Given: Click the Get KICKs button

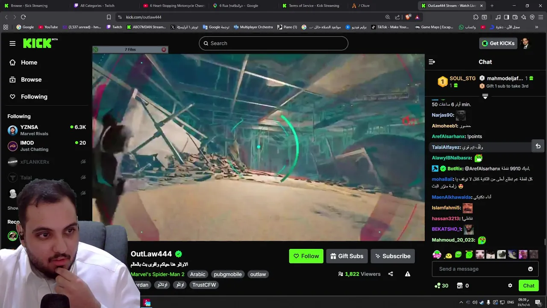Looking at the screenshot, I should tap(498, 43).
